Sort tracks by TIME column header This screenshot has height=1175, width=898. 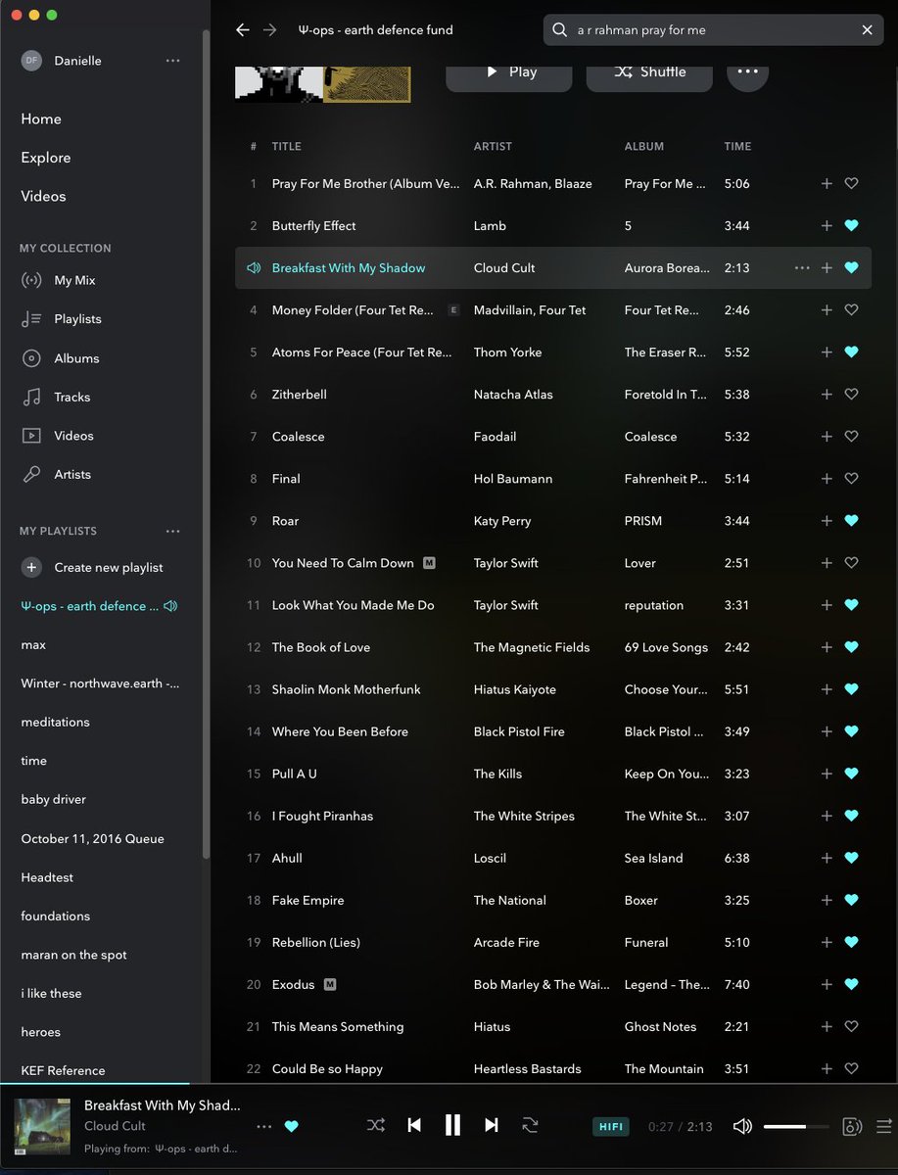(x=737, y=147)
